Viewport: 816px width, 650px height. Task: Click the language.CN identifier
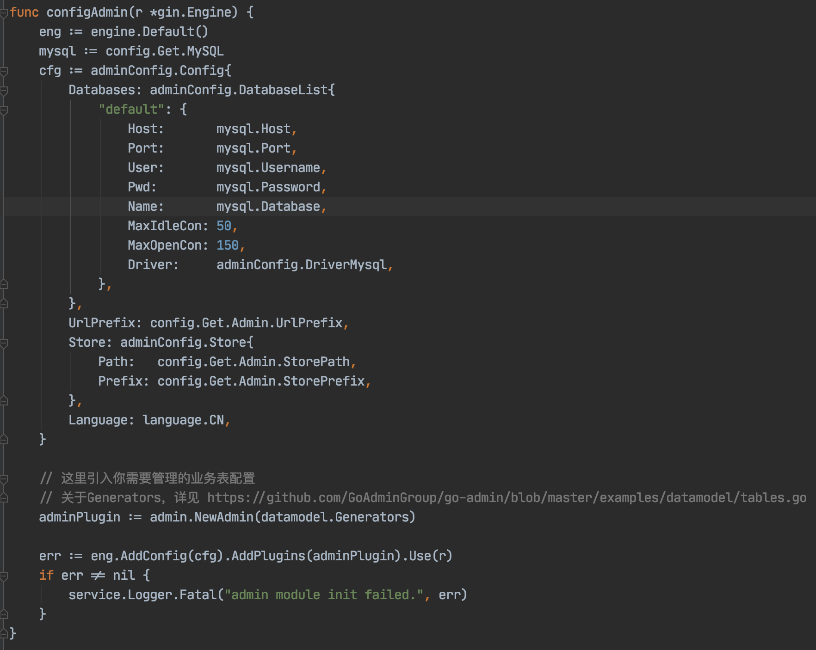[184, 420]
